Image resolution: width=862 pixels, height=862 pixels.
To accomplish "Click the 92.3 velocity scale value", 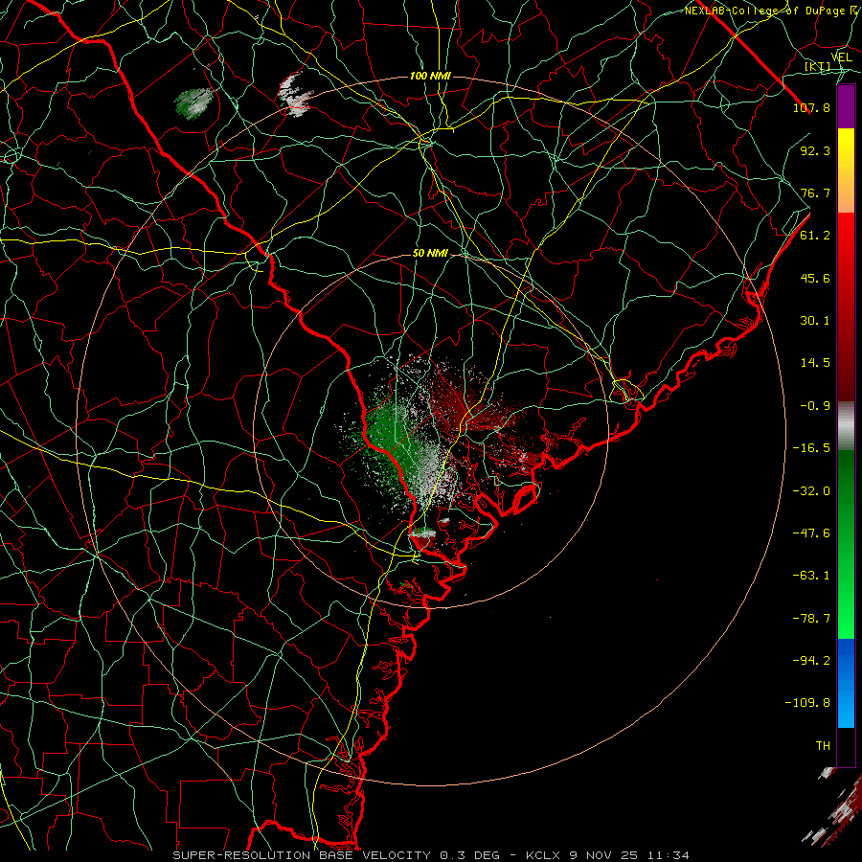I will pyautogui.click(x=815, y=150).
